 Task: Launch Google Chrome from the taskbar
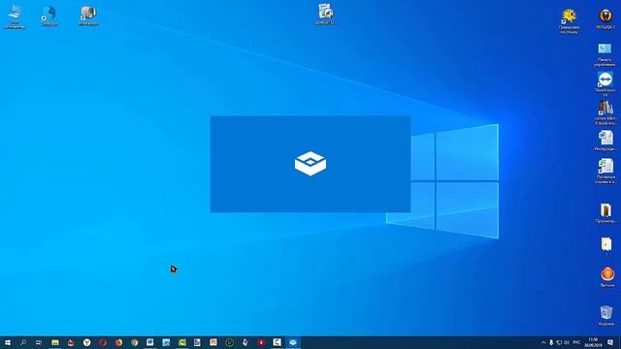(134, 342)
